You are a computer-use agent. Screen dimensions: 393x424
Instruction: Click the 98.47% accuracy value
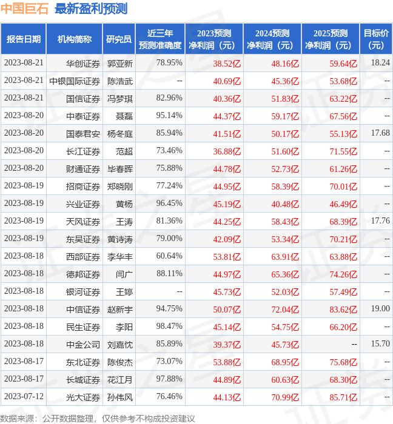click(x=169, y=326)
